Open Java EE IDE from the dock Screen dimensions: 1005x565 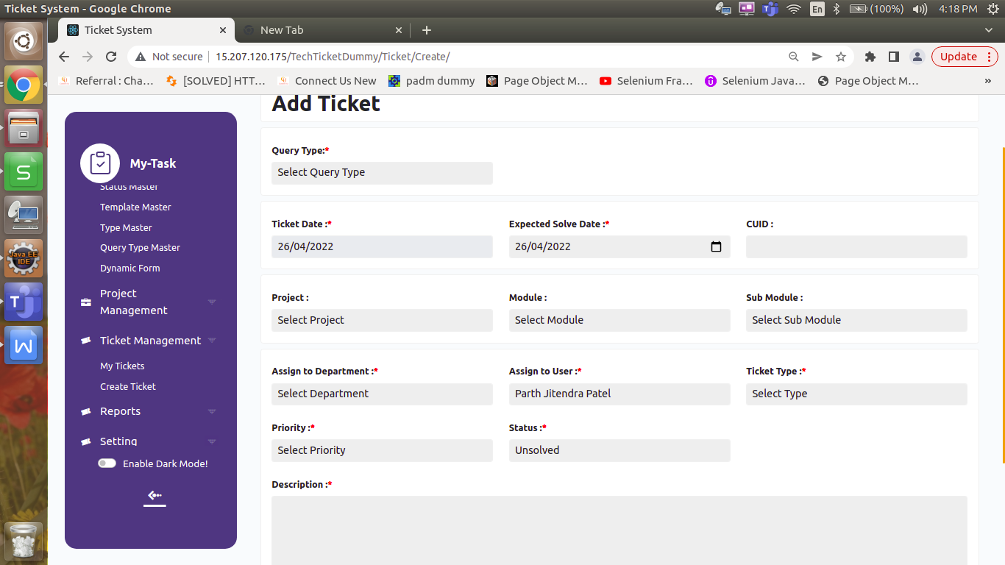pyautogui.click(x=24, y=258)
